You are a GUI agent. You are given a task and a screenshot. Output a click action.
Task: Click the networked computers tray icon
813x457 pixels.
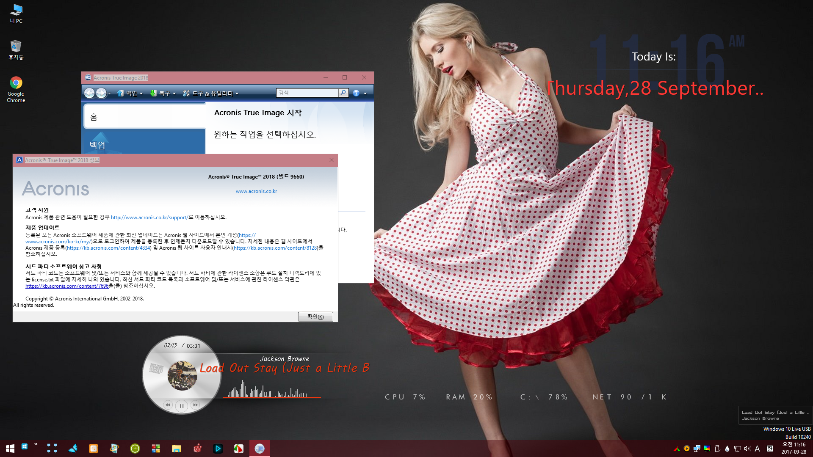(x=697, y=449)
